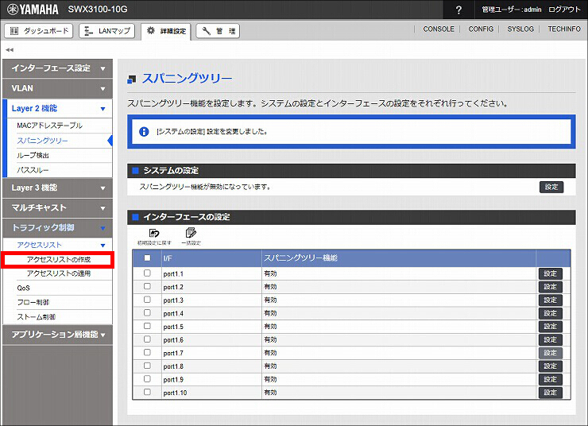Collapse the Layer 2 機能 menu

tap(57, 108)
